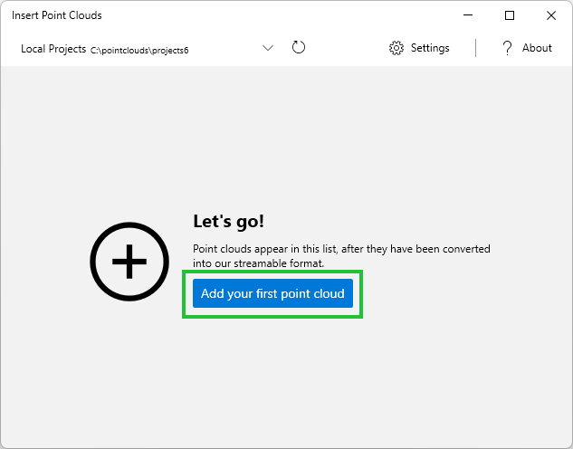
Task: Open the Settings label
Action: pyautogui.click(x=430, y=48)
